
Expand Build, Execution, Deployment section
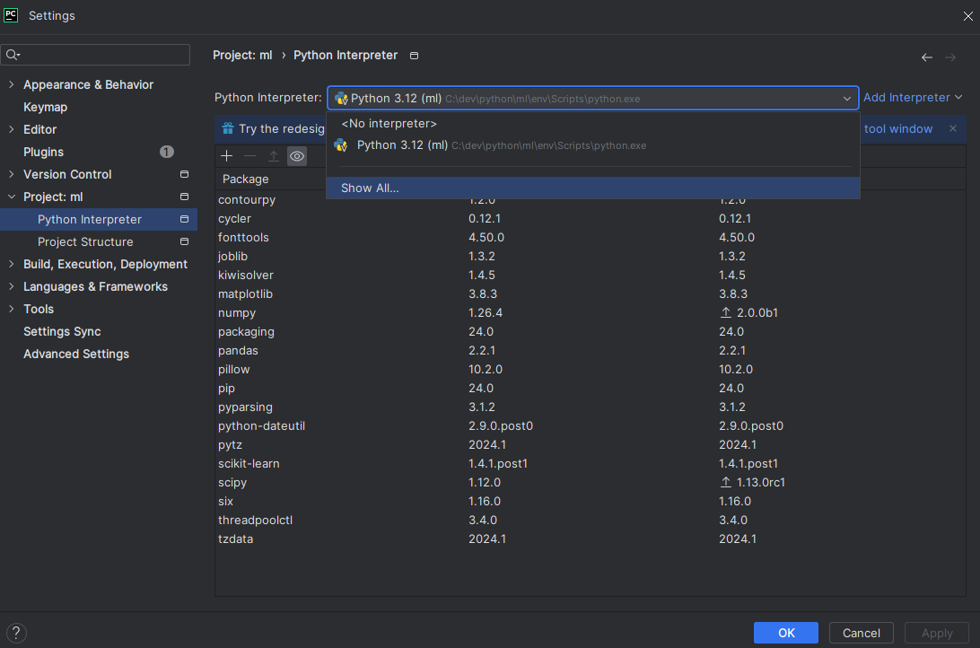[12, 264]
